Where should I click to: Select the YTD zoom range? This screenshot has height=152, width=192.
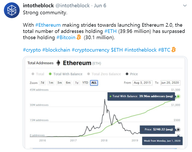pos(85,83)
